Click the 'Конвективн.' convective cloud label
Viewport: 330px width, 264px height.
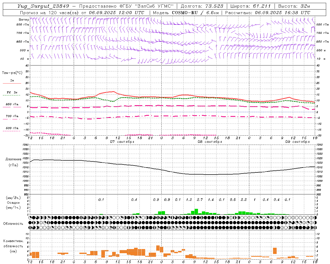pos(13,241)
